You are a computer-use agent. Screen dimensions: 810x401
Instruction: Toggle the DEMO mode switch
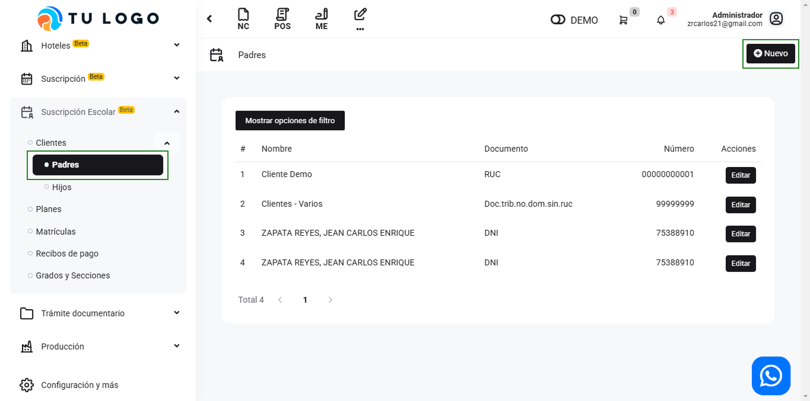(x=558, y=20)
